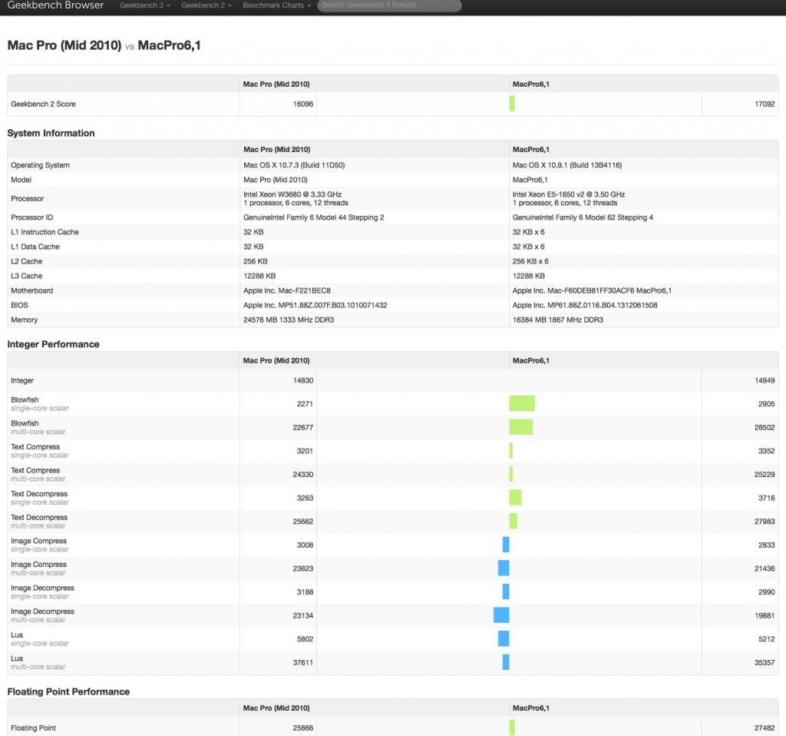Select BIOS MP61.88Z.0116.B04.1312061508 text
Image resolution: width=786 pixels, height=736 pixels.
point(584,305)
